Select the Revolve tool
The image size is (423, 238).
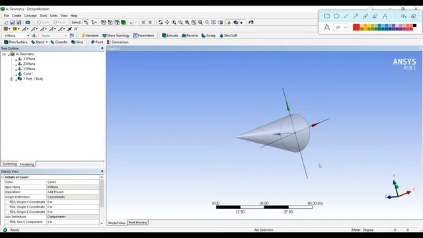pyautogui.click(x=190, y=36)
